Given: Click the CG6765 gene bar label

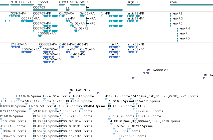Looking at the screenshot, I should tap(39, 7).
